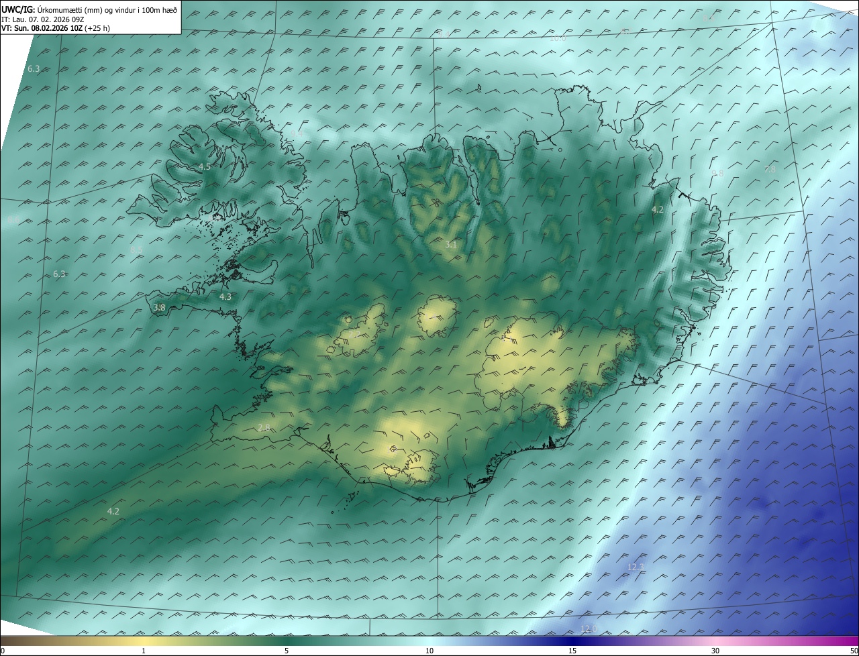Viewport: 859px width, 656px height.
Task: Click the 8.5 value label west of Iceland
Action: [136, 250]
